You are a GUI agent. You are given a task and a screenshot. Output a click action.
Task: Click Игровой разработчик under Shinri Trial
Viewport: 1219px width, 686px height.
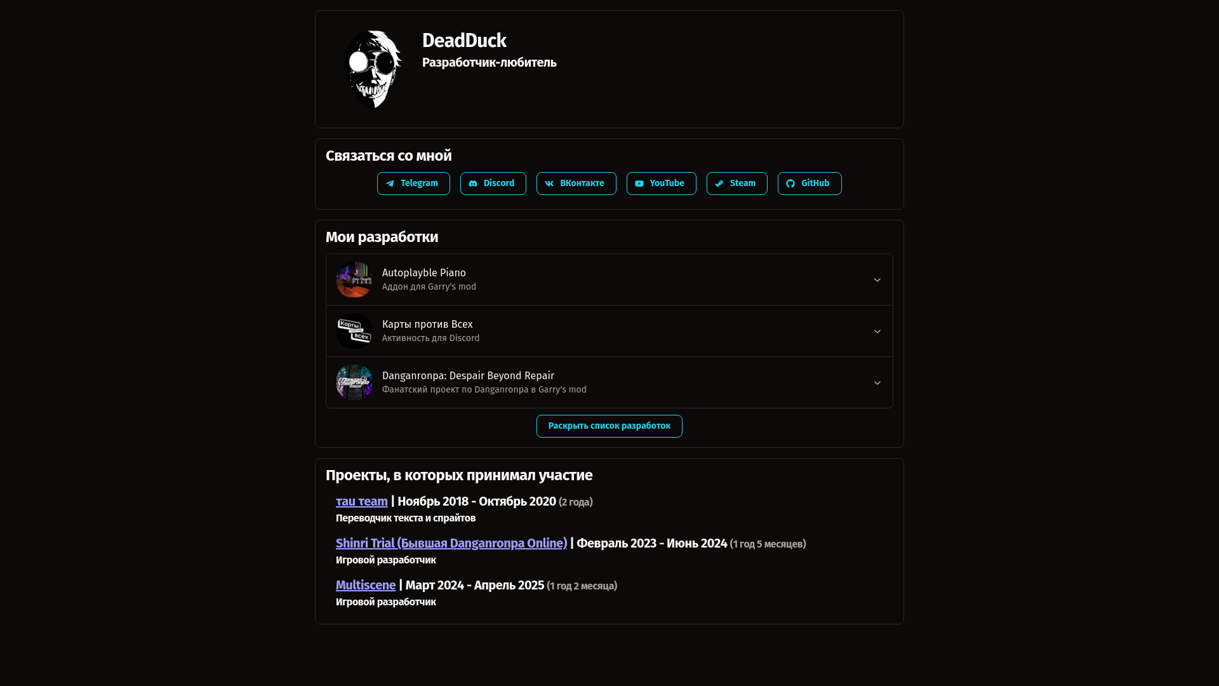click(386, 560)
